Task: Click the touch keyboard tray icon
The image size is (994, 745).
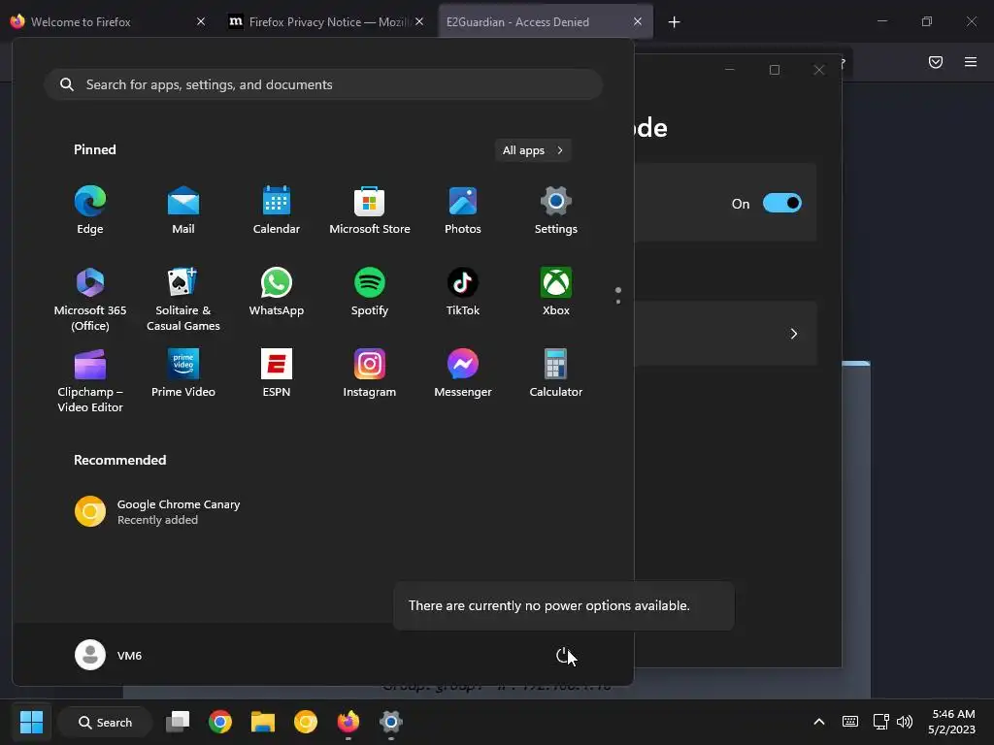Action: 850,722
